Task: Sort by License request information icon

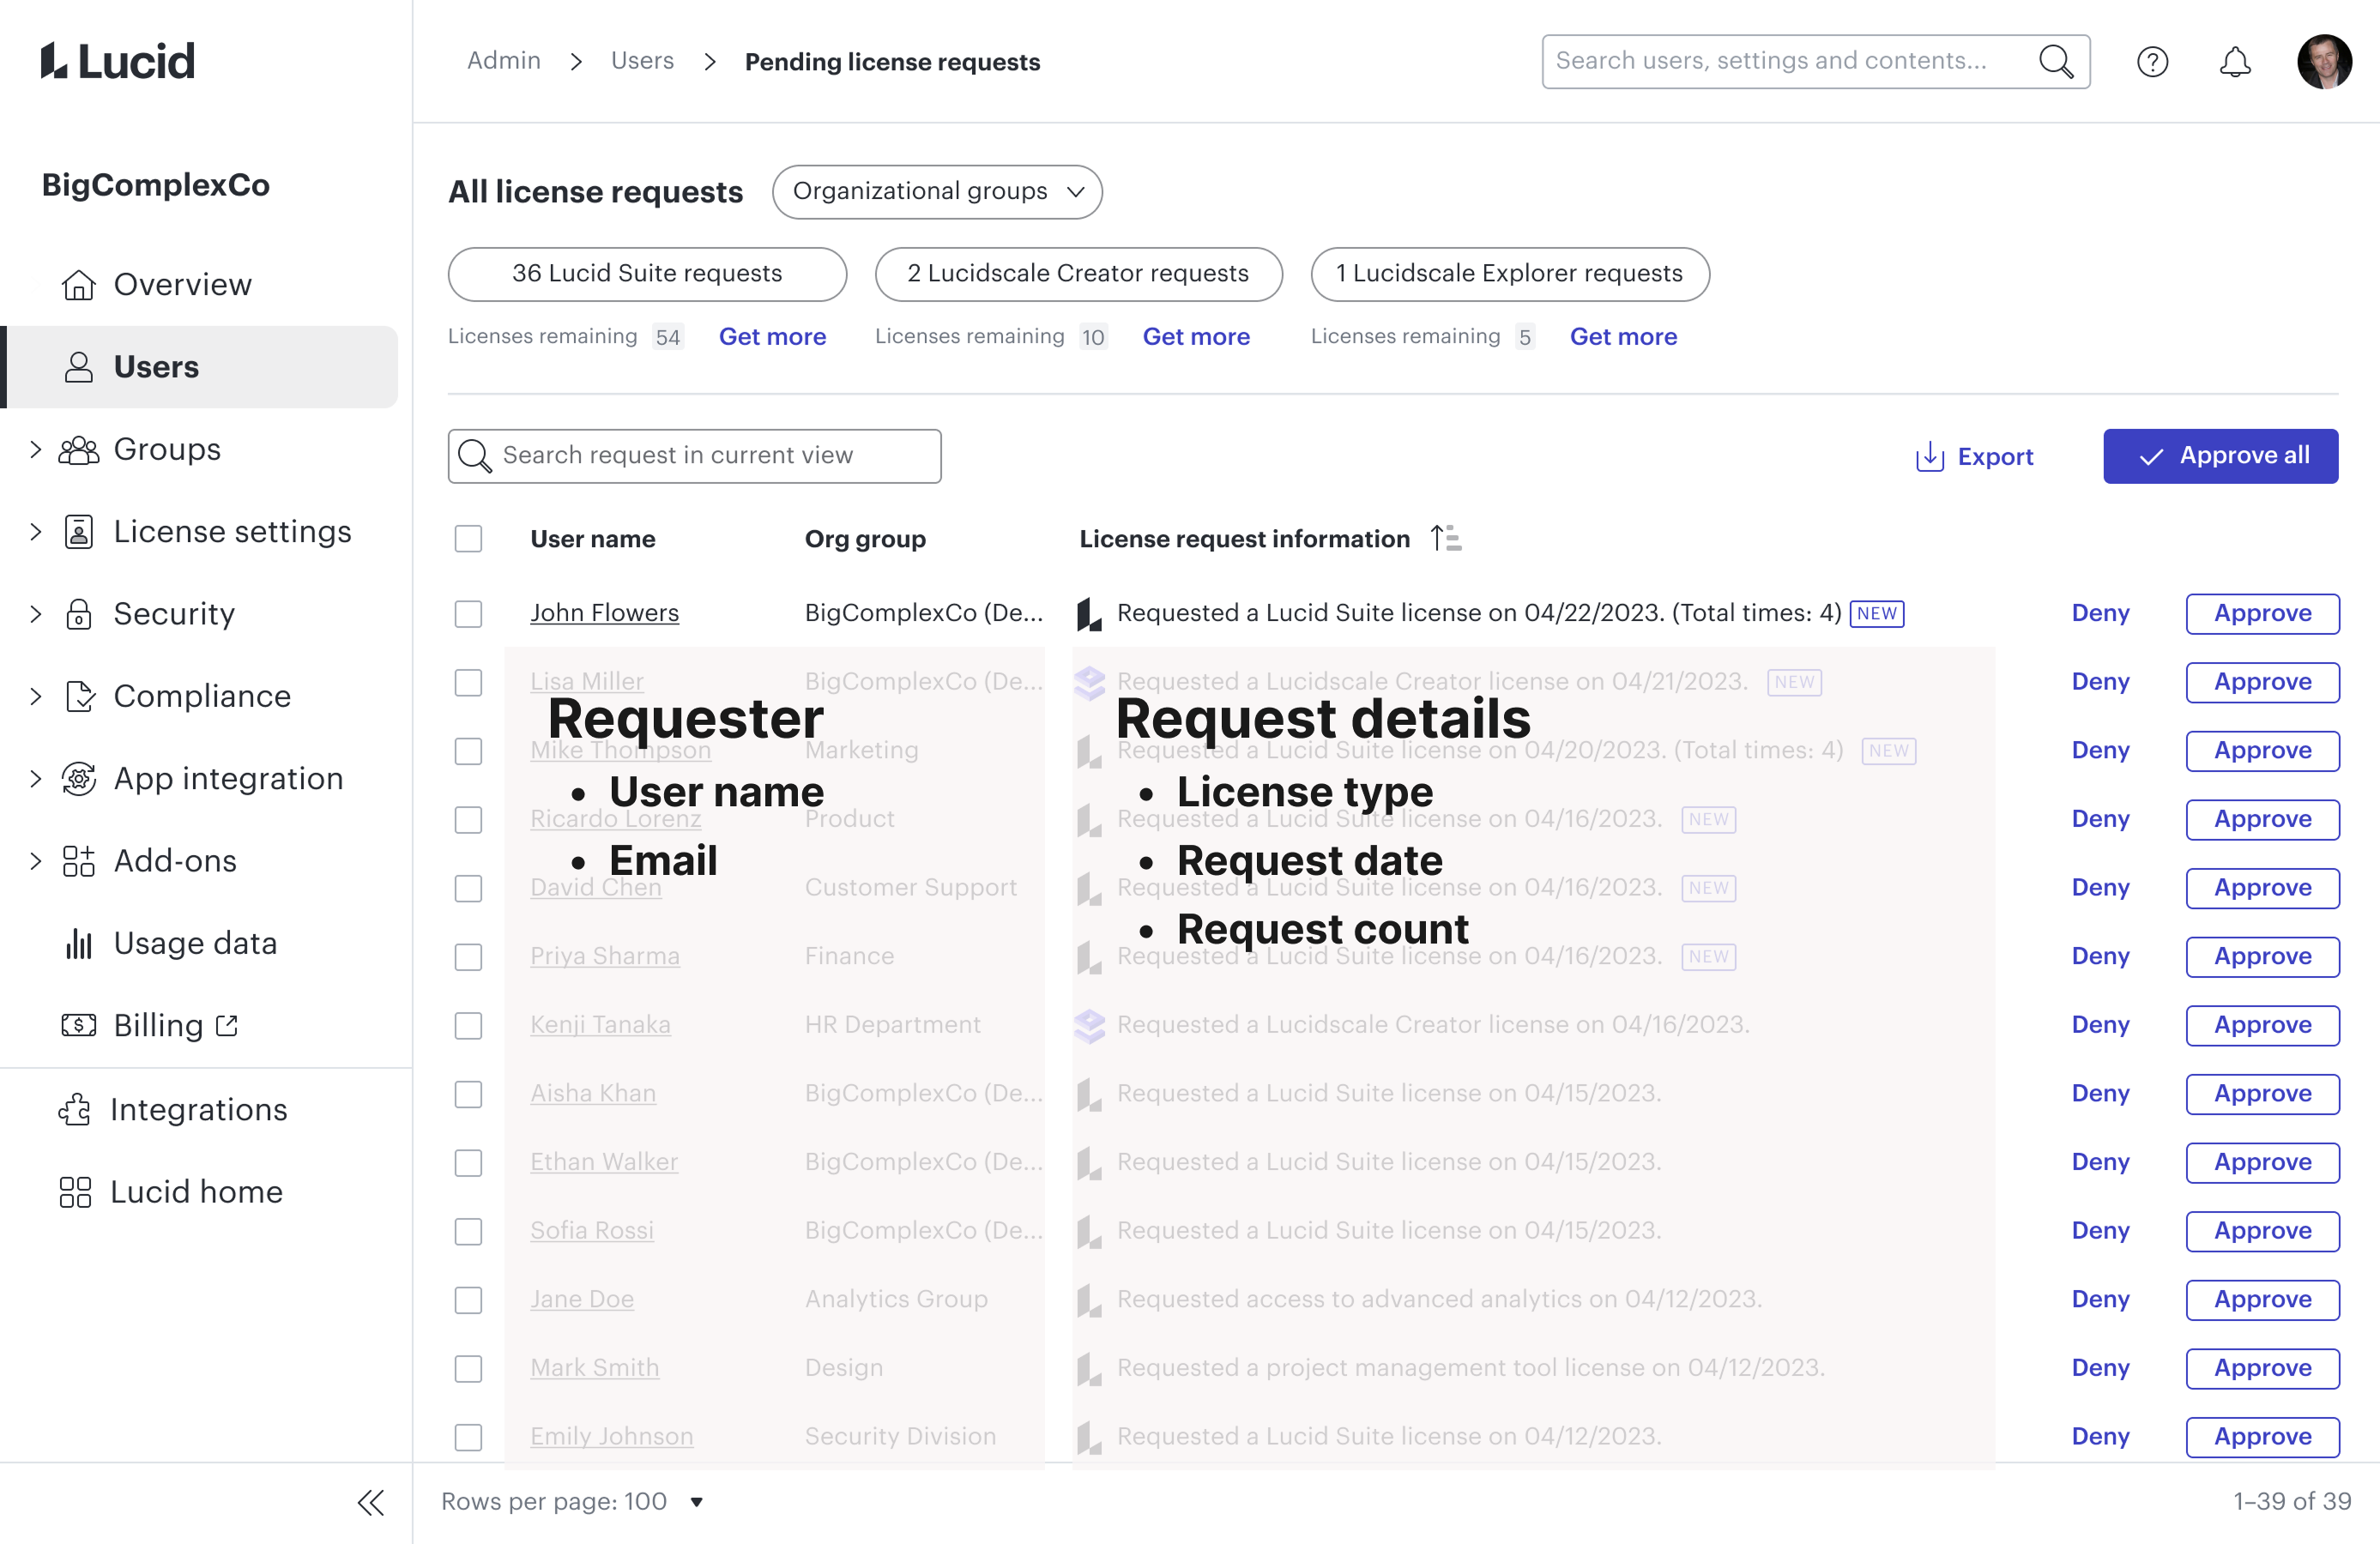Action: point(1446,538)
